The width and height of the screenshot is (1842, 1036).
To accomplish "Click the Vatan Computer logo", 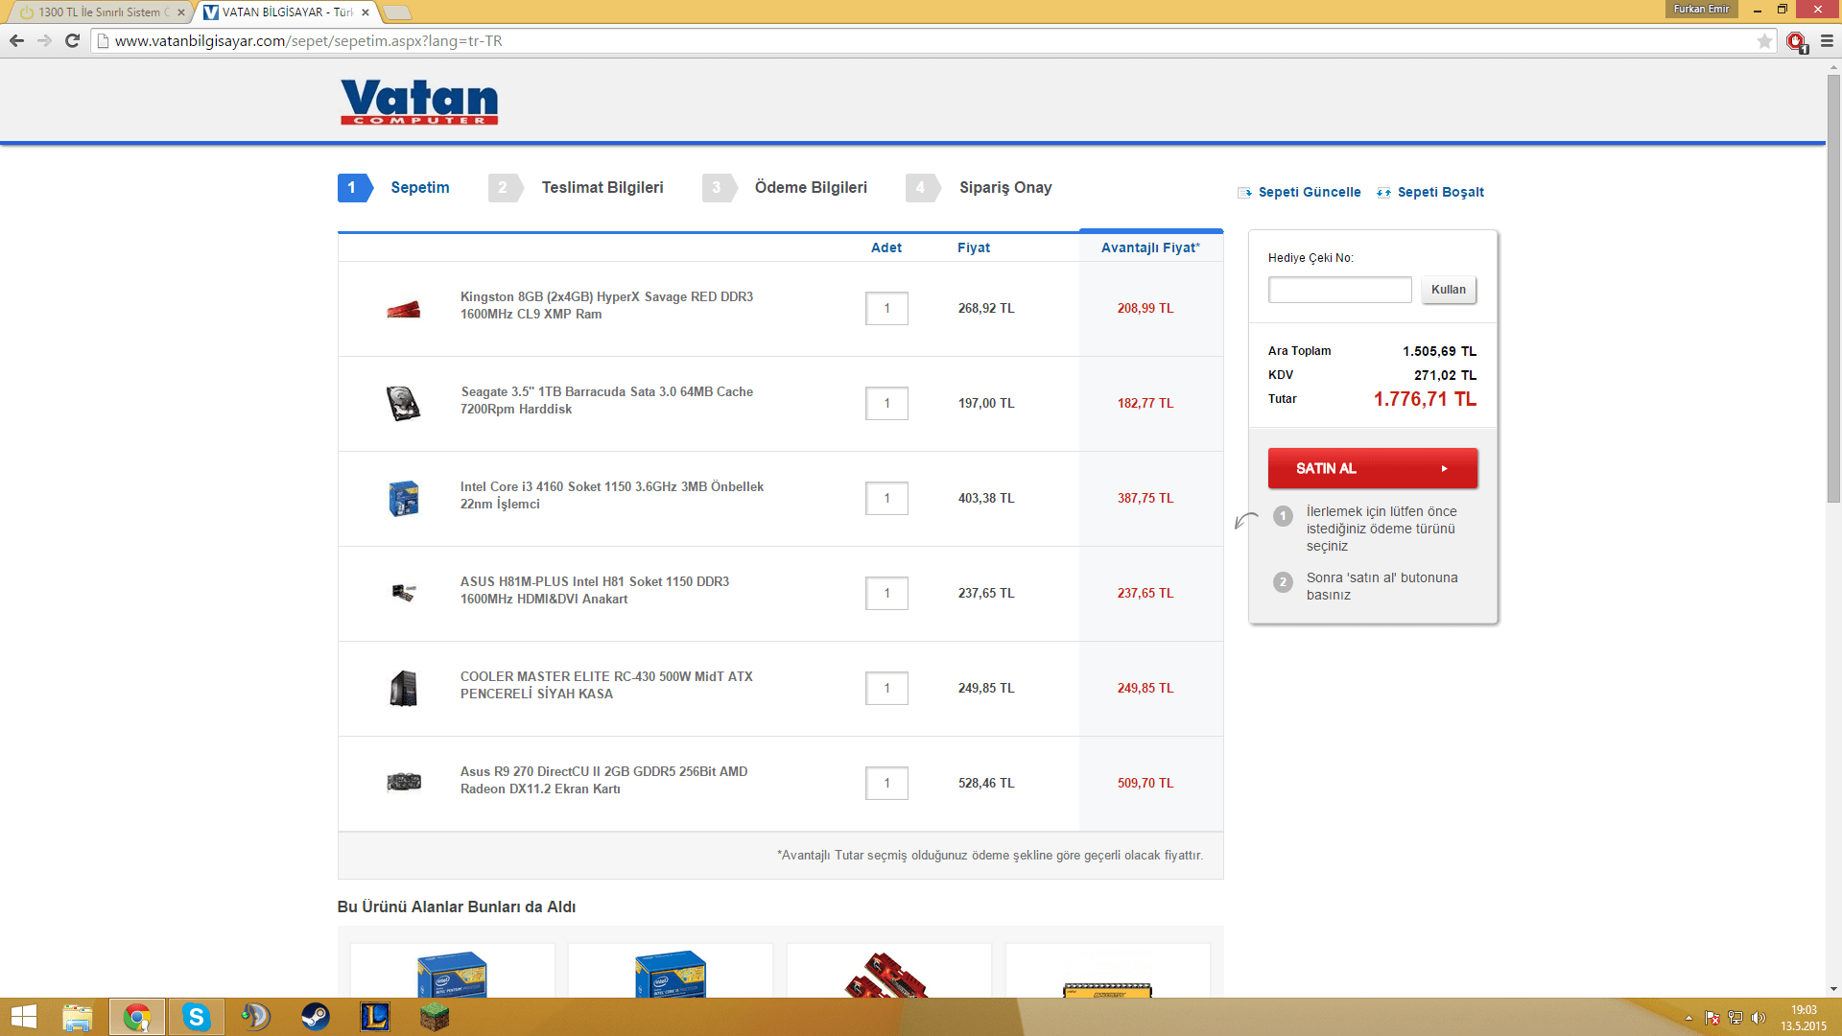I will tap(419, 101).
